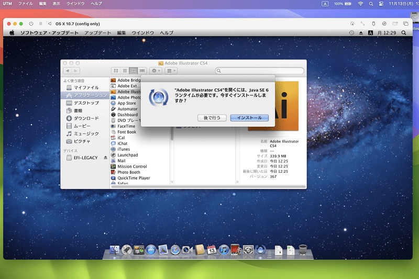Click the UTM USB devices icon
Screen dimensions: 419x279
tap(373, 24)
